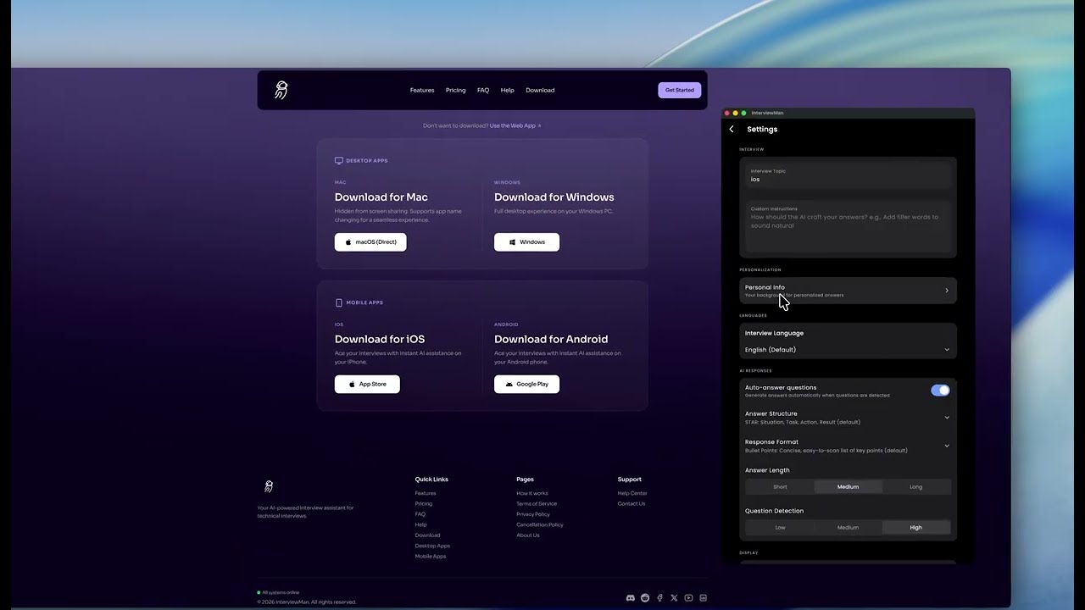Set Question Detection to High

(916, 528)
